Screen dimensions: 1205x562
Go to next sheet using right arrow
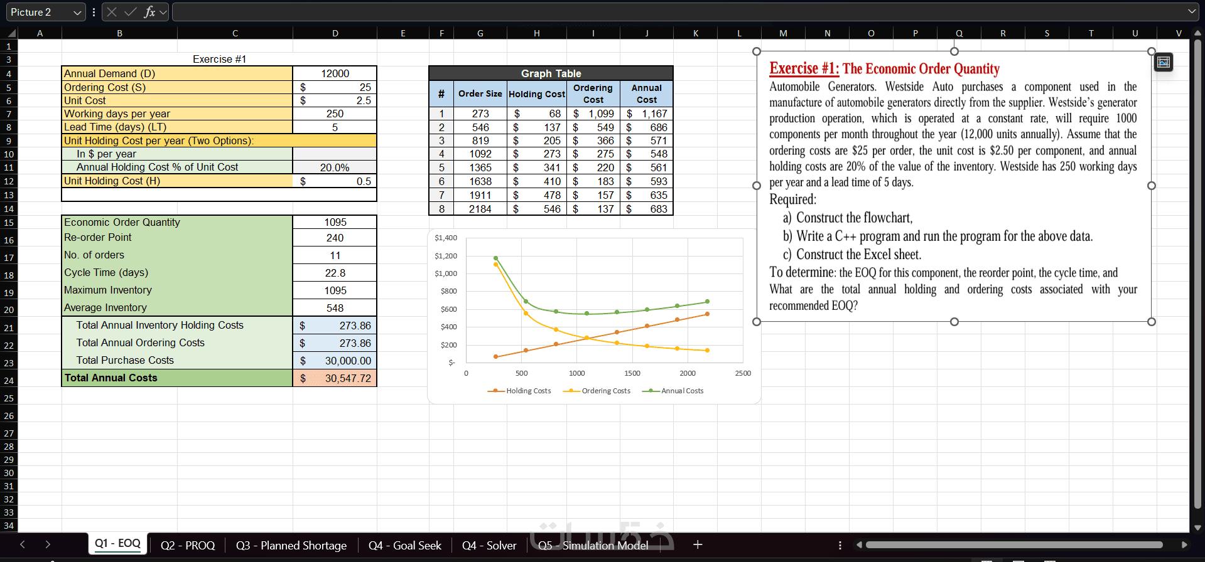48,544
